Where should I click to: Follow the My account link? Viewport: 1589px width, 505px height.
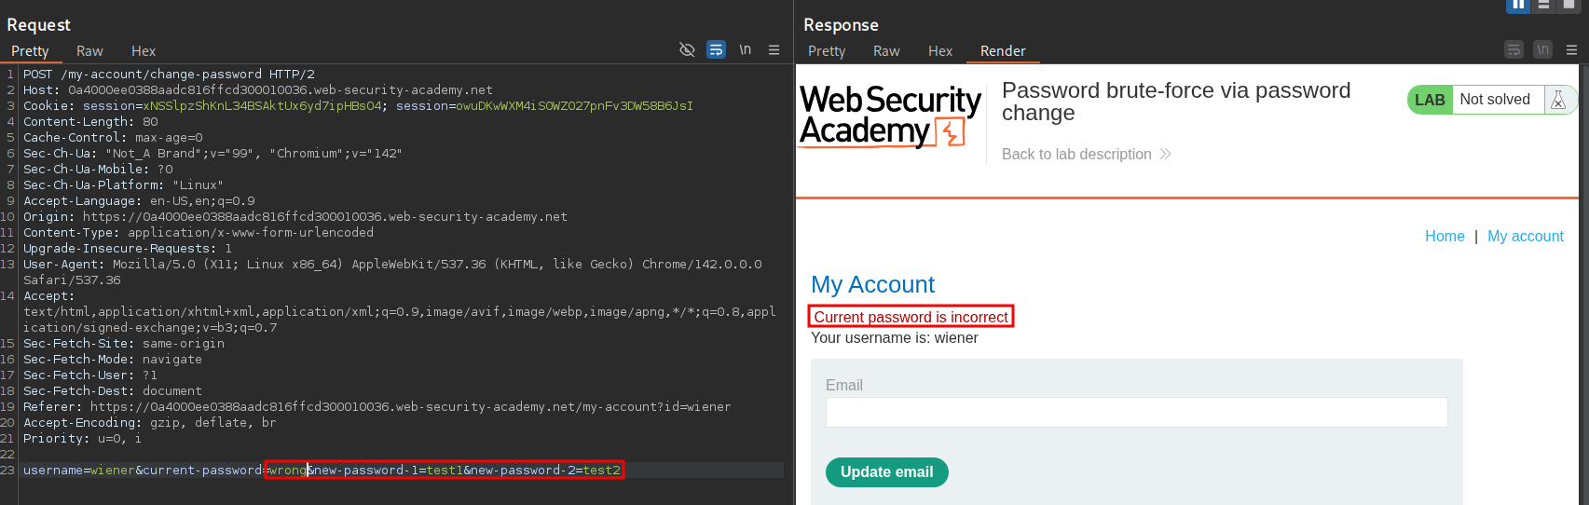[1525, 236]
